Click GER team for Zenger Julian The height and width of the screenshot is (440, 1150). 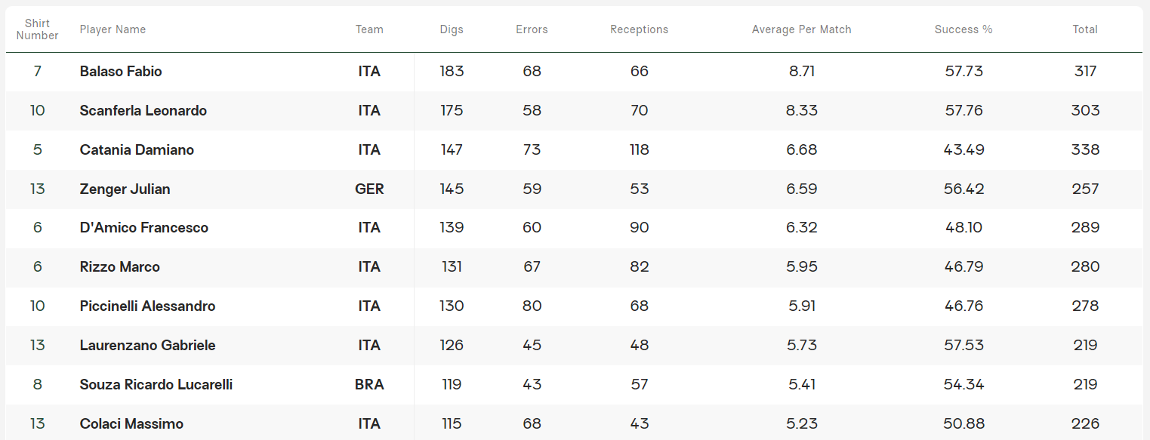pyautogui.click(x=369, y=189)
